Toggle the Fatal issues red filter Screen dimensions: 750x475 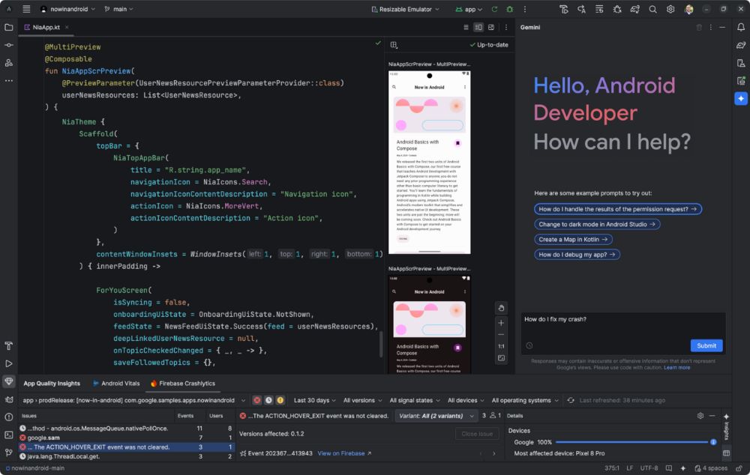256,400
